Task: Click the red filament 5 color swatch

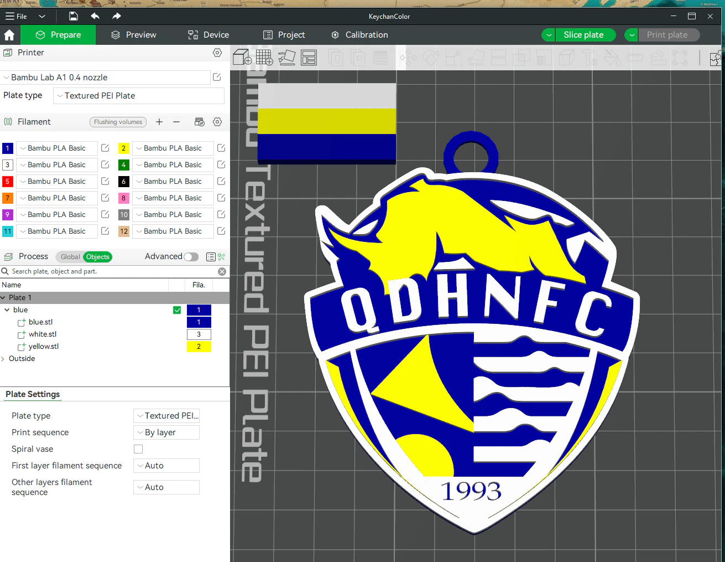Action: pyautogui.click(x=8, y=181)
